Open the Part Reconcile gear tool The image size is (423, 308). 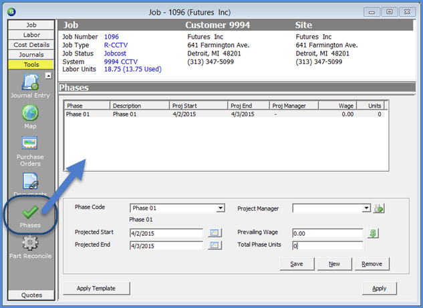tap(30, 243)
